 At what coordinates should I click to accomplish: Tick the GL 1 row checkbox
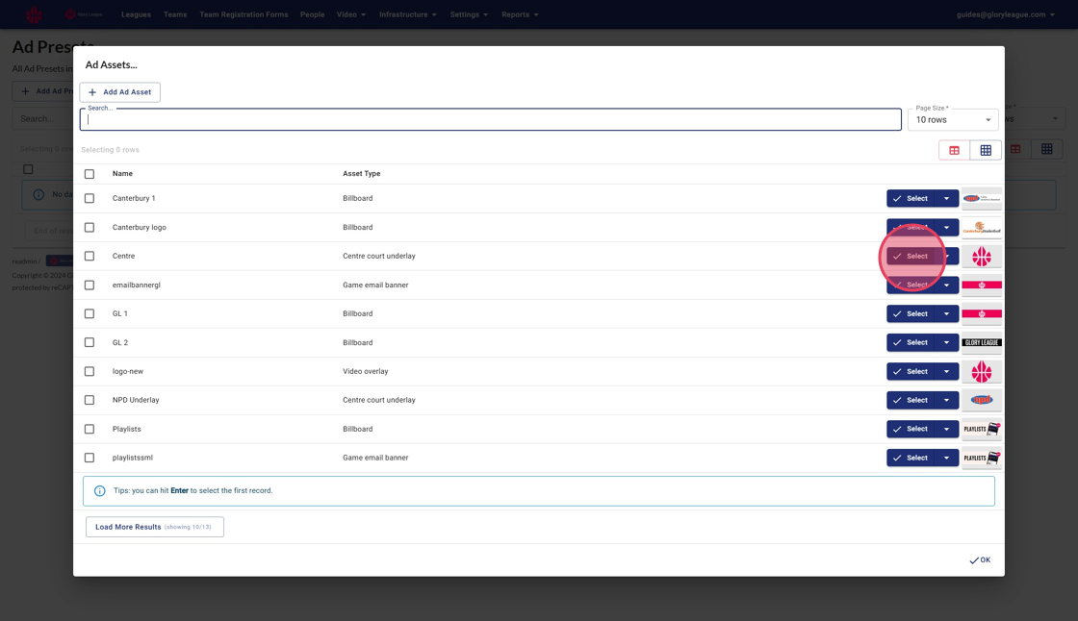point(90,314)
